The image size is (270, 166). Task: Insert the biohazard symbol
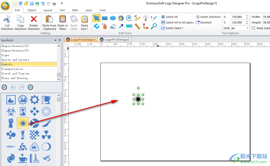click(11, 111)
